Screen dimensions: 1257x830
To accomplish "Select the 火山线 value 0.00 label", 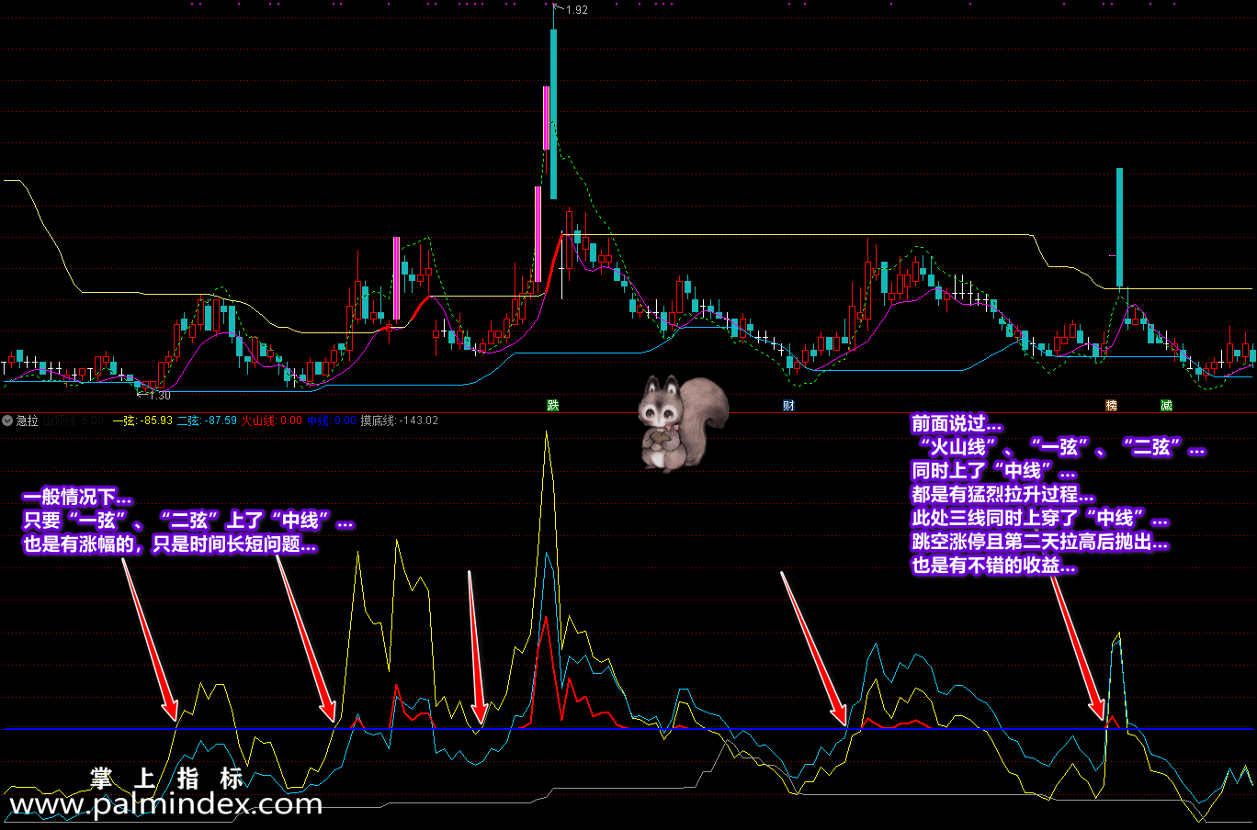I will tap(272, 421).
